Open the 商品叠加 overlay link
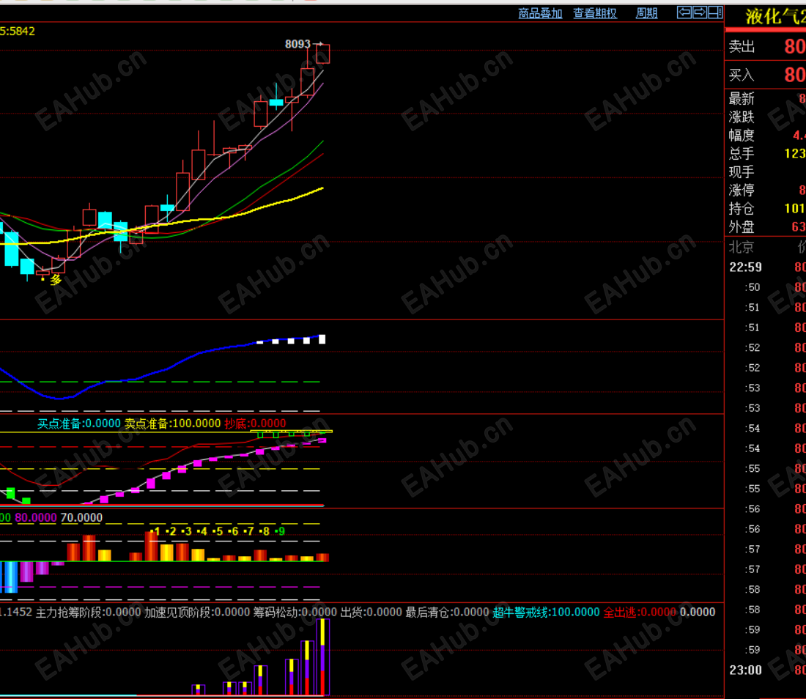 coord(540,13)
